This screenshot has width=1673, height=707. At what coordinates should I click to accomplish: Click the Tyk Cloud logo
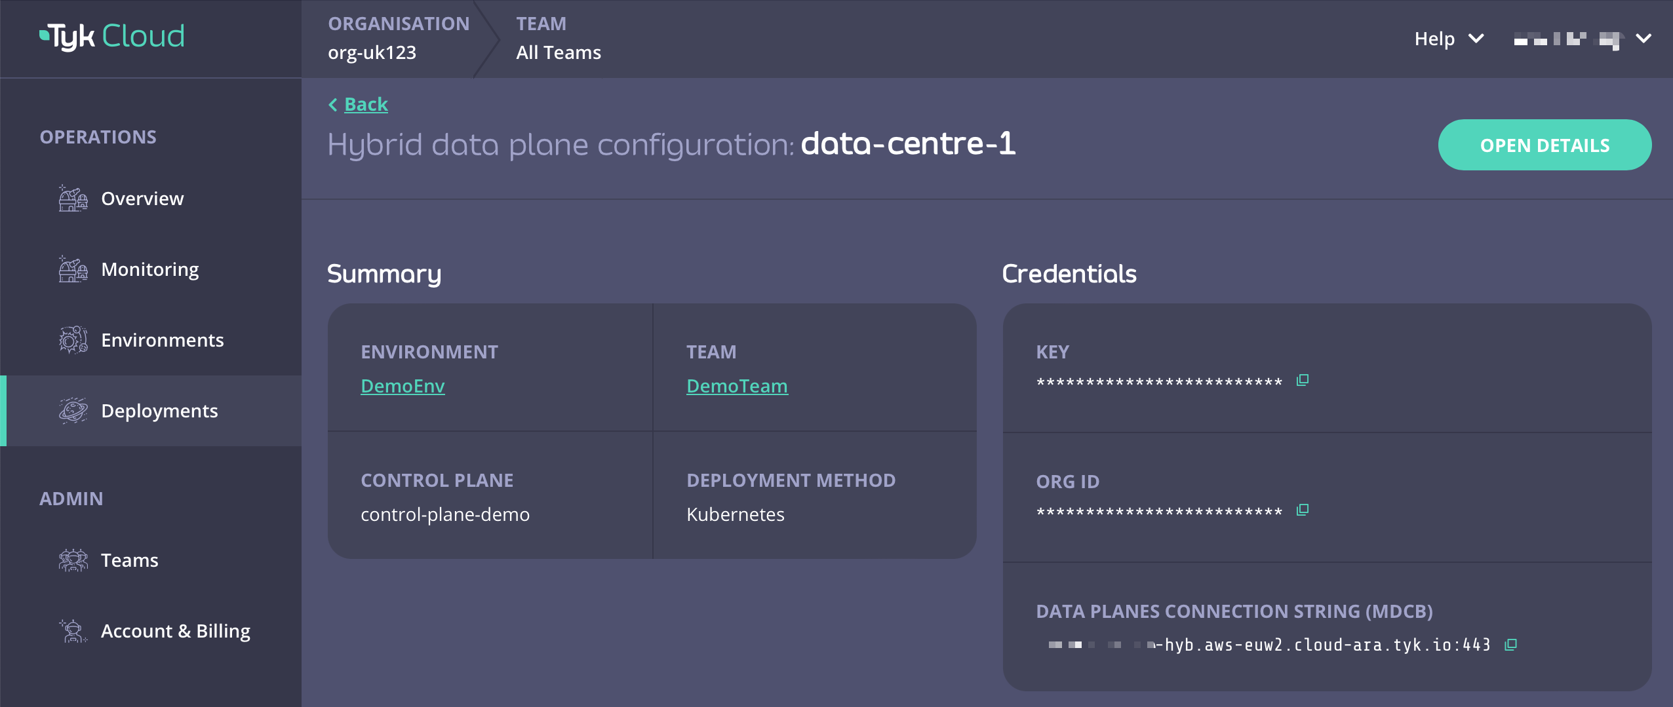[x=111, y=35]
